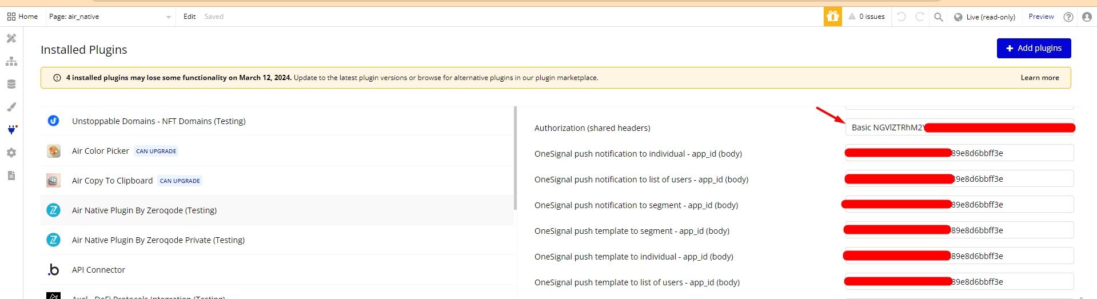The width and height of the screenshot is (1097, 299).
Task: Select Unstoppable Domains - NFT Domains (Testing) row
Action: click(x=277, y=121)
